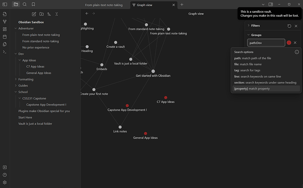Expand the Filters section

coord(255,26)
